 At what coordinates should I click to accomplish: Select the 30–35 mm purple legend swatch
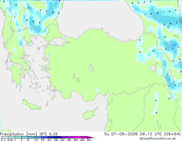[x=64, y=137]
